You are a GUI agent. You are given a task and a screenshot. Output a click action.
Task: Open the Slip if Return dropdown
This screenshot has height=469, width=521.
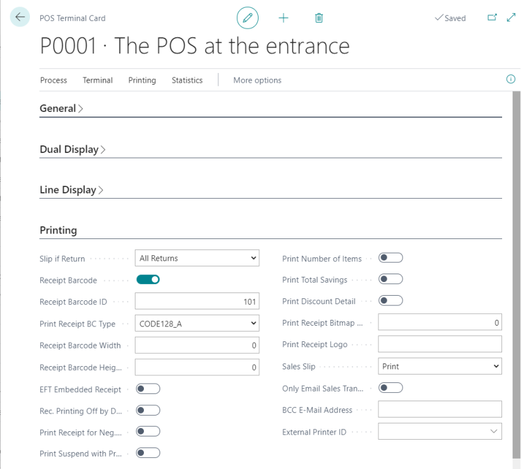[x=197, y=258]
